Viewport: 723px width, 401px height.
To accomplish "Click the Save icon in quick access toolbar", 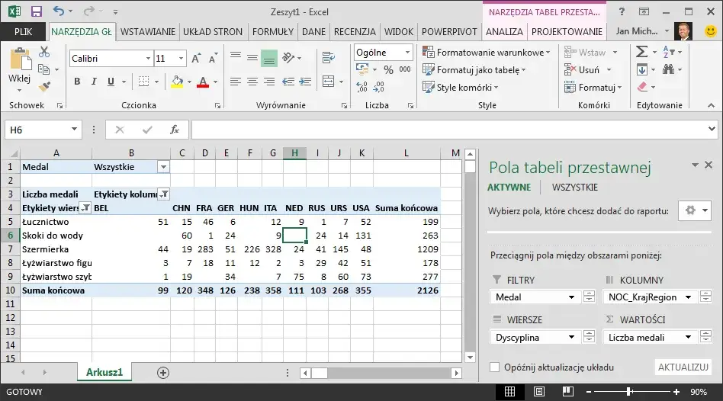I will click(x=36, y=12).
